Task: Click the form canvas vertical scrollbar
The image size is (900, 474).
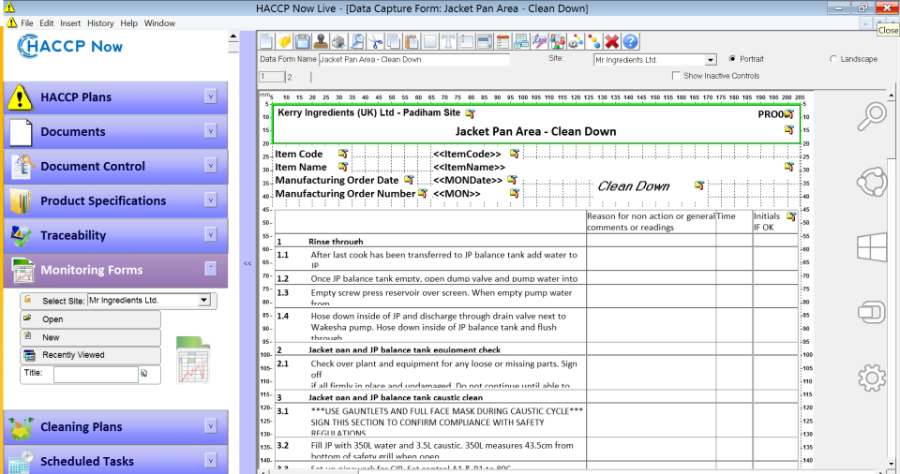Action: coord(891,279)
